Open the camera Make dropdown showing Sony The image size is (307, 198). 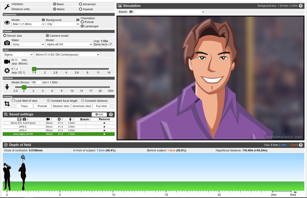28,44
